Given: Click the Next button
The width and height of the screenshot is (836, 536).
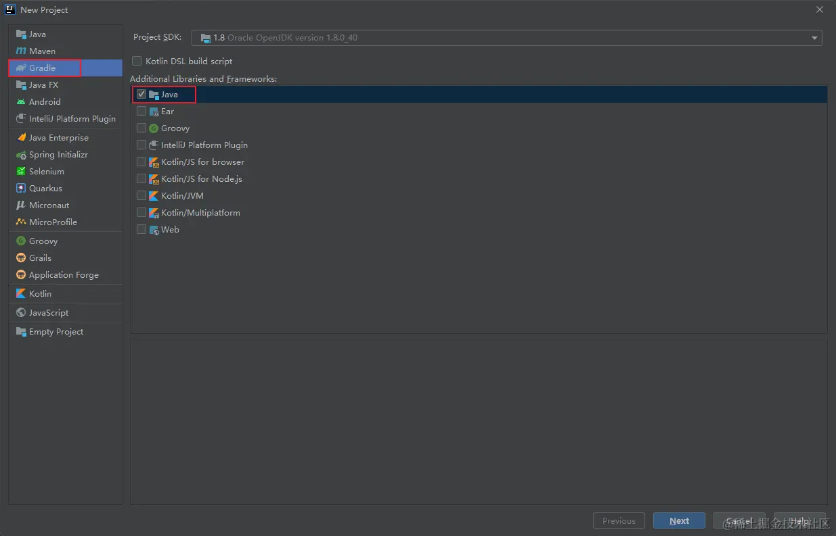Looking at the screenshot, I should [679, 520].
